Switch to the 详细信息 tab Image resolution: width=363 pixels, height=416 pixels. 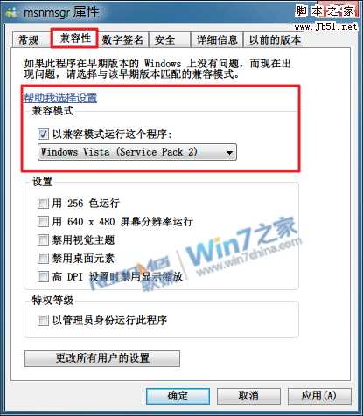[217, 39]
